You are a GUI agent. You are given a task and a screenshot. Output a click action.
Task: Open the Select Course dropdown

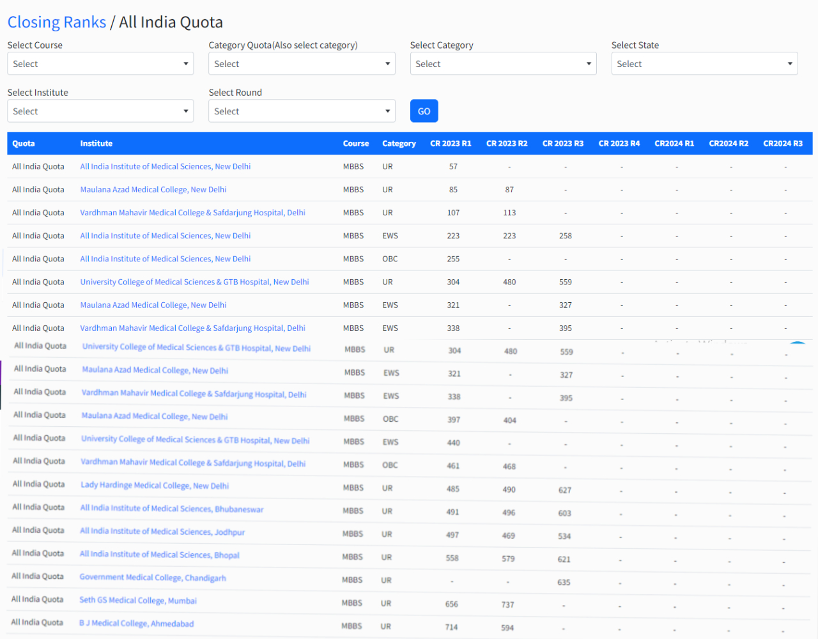pyautogui.click(x=100, y=64)
